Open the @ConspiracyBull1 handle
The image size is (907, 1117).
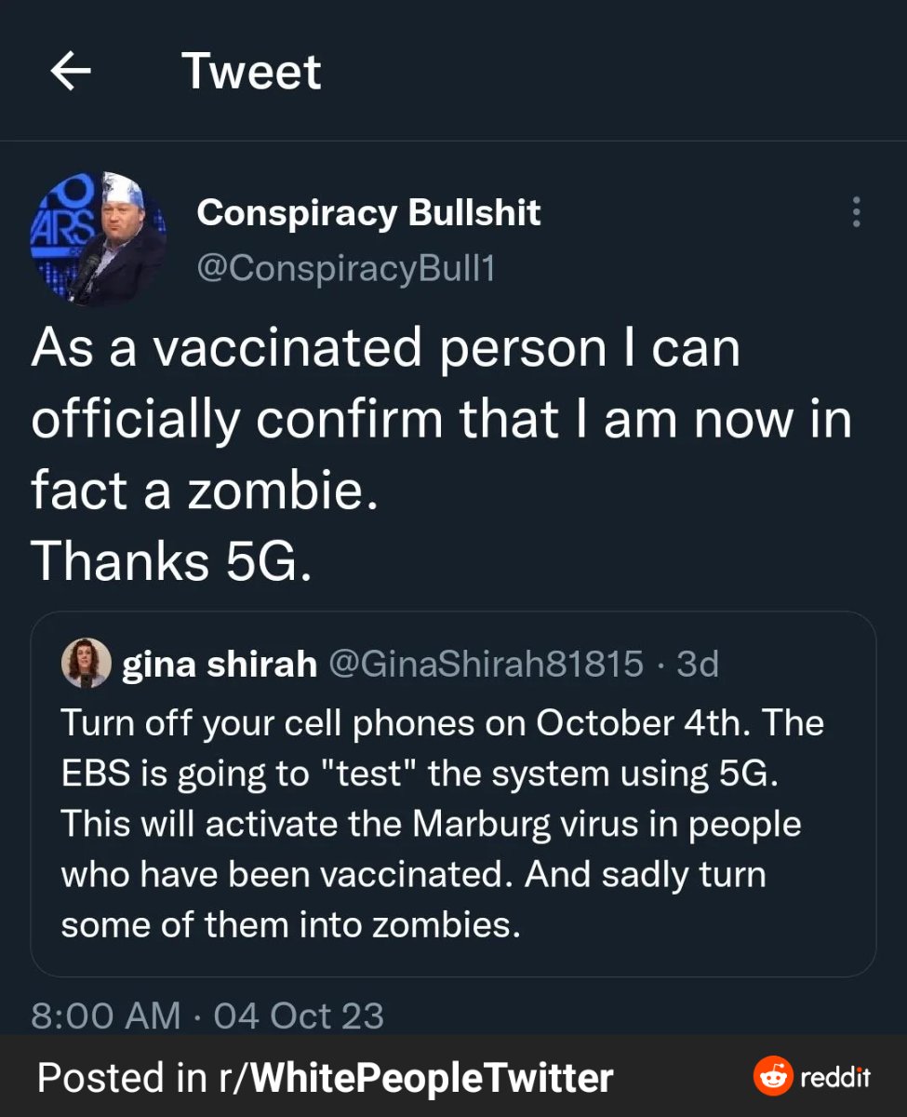tap(346, 268)
